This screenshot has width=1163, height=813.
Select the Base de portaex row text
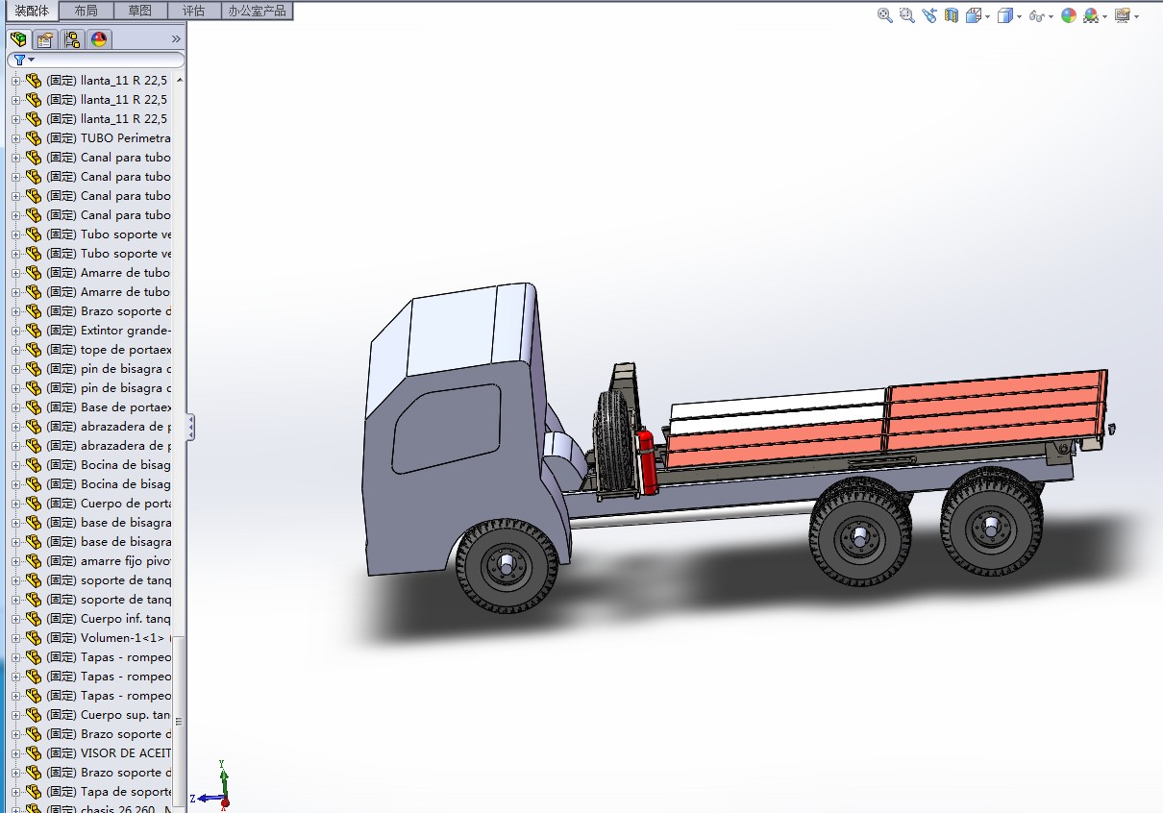[109, 407]
